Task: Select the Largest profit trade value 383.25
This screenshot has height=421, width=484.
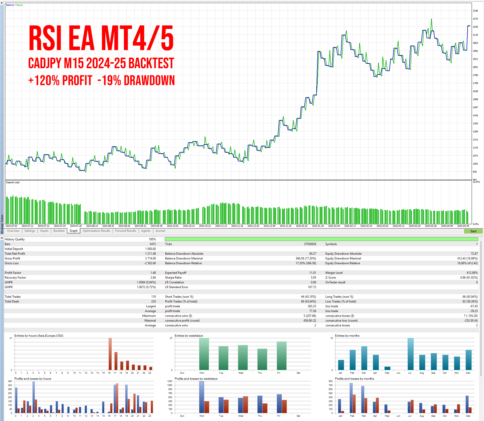Action: (312, 306)
